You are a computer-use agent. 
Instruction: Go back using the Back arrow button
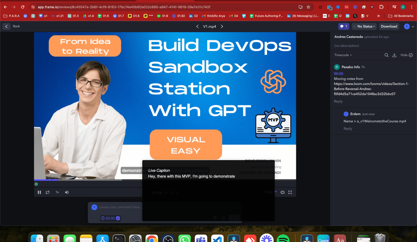coord(7,26)
